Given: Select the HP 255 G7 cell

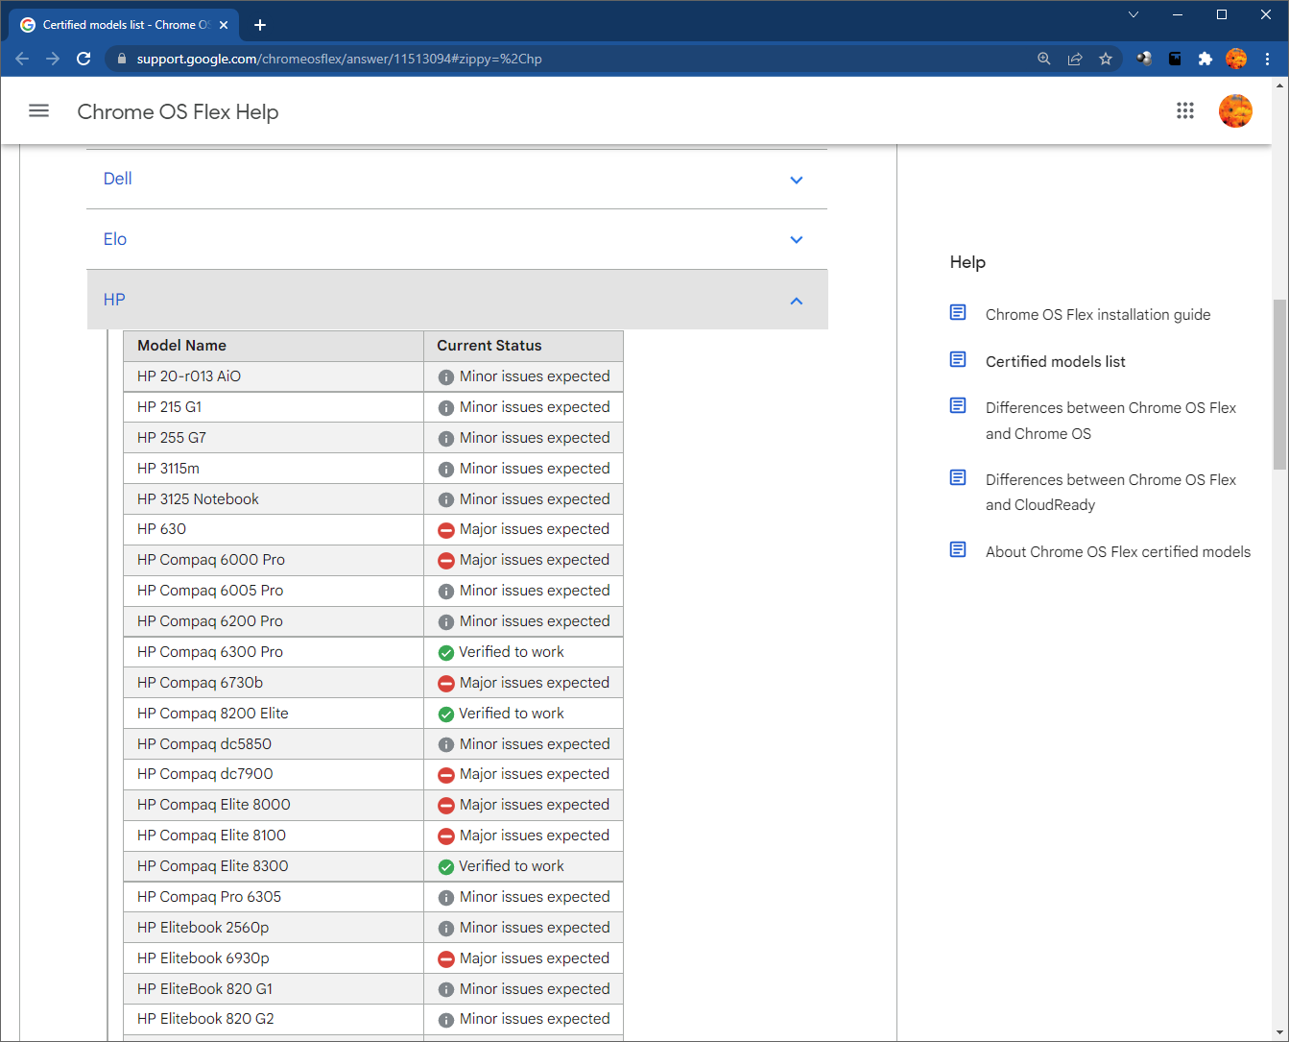Looking at the screenshot, I should pos(274,438).
